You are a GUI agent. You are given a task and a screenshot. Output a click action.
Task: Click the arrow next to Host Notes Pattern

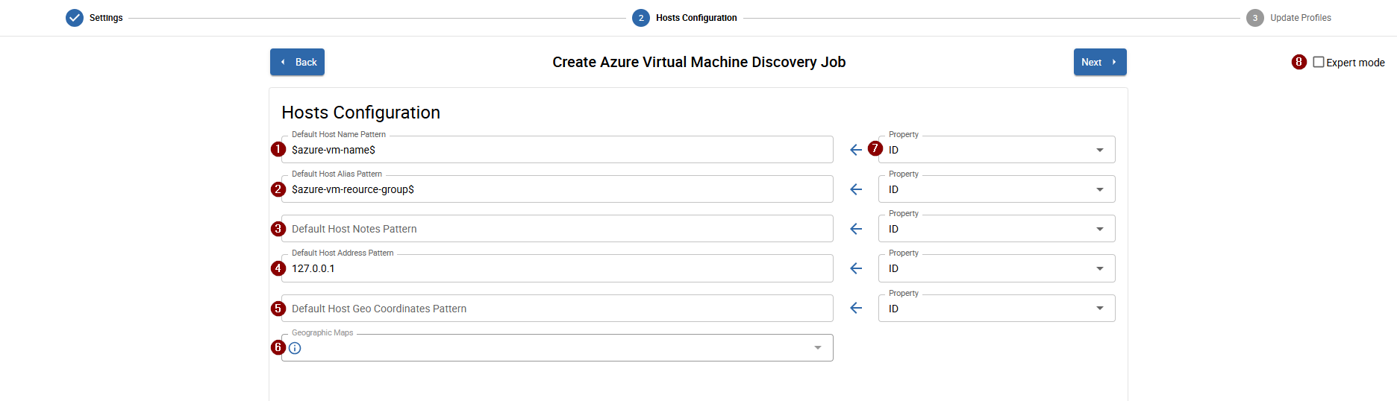point(856,229)
